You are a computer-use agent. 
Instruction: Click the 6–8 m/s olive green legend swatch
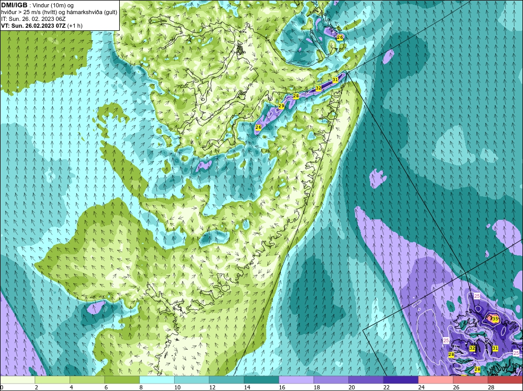(x=122, y=380)
